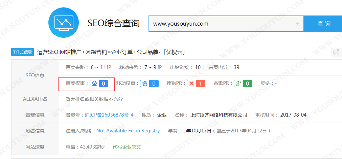
Task: Click the Sogou PR badge icon
Action: [x=196, y=83]
